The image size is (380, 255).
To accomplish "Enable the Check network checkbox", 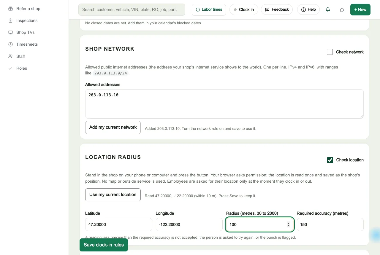I will point(330,52).
